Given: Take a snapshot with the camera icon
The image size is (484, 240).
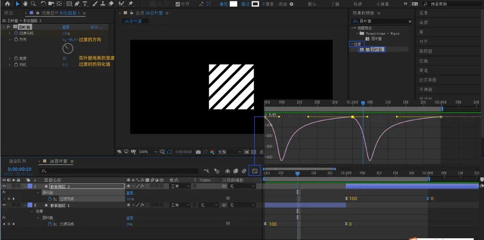Looking at the screenshot, I should pos(198,152).
